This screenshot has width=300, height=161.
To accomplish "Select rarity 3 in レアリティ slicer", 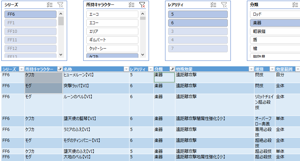I will (x=198, y=31).
